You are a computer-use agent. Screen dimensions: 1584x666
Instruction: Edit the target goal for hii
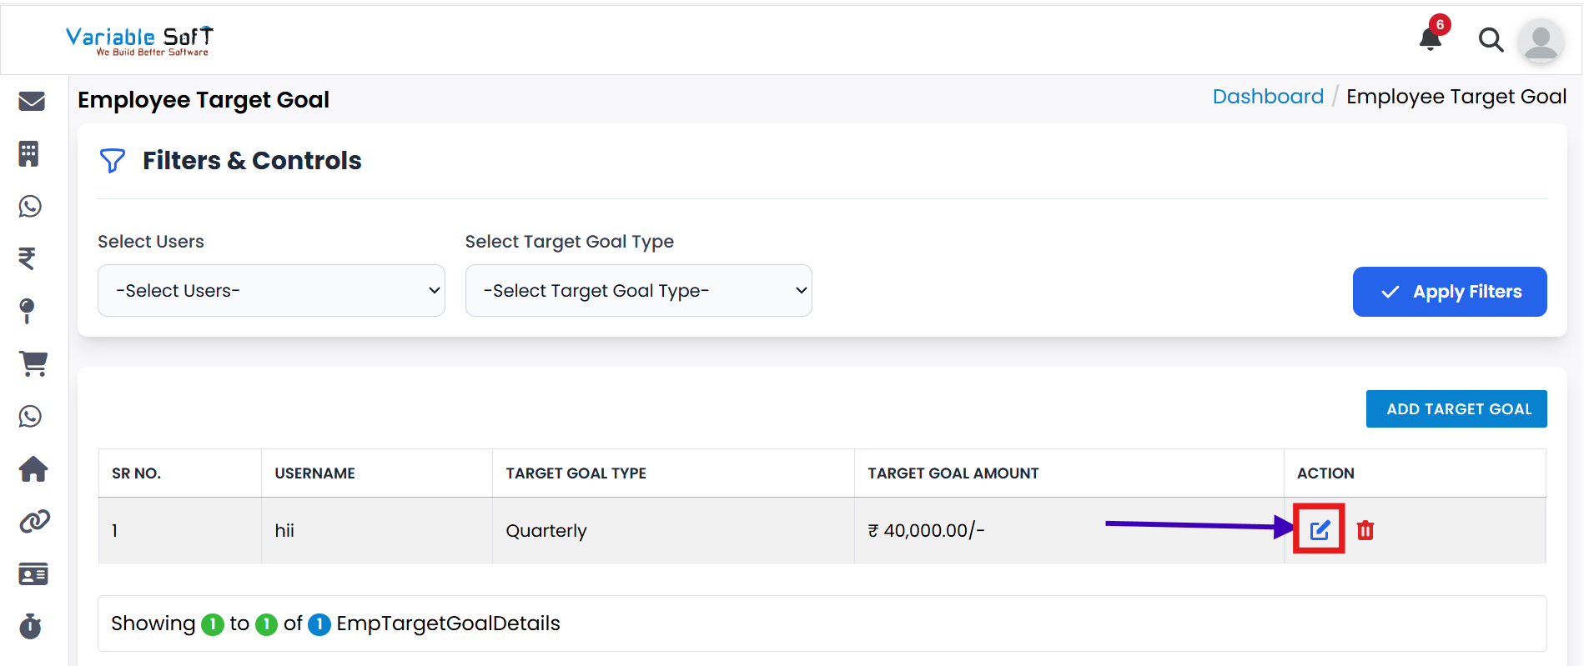[1319, 530]
